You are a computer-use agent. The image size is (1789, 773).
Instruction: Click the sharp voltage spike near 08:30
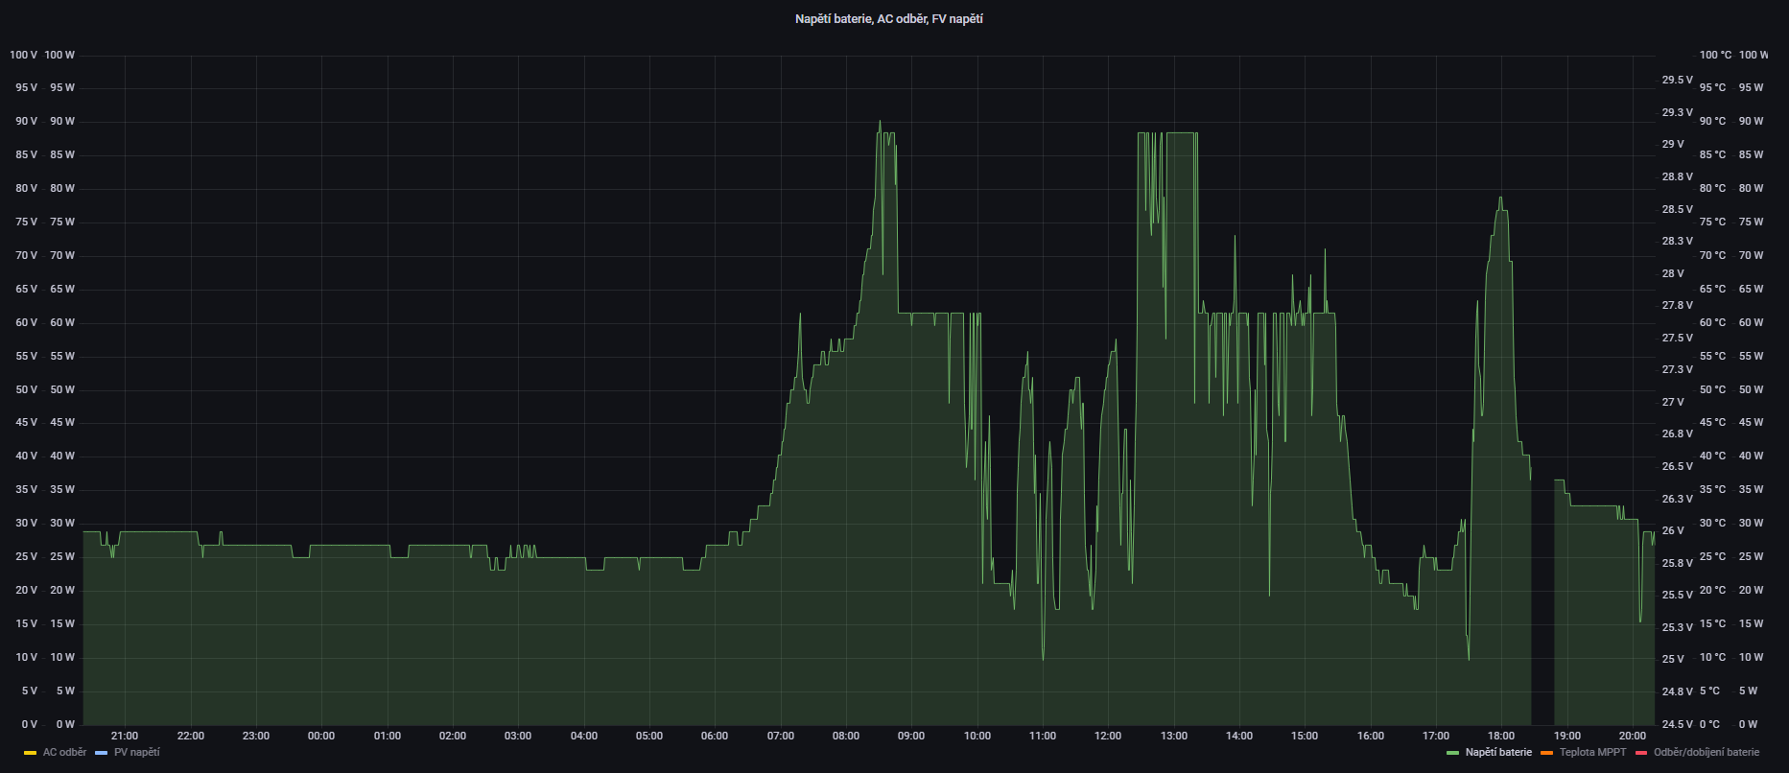coord(880,123)
